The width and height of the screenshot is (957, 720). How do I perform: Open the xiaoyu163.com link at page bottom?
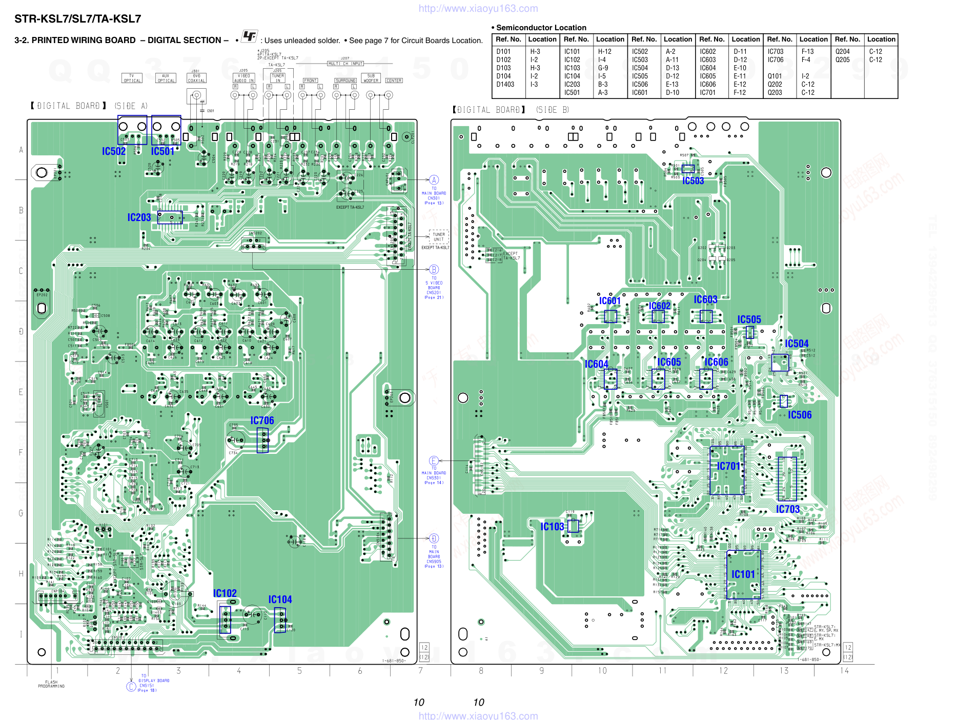click(x=478, y=715)
